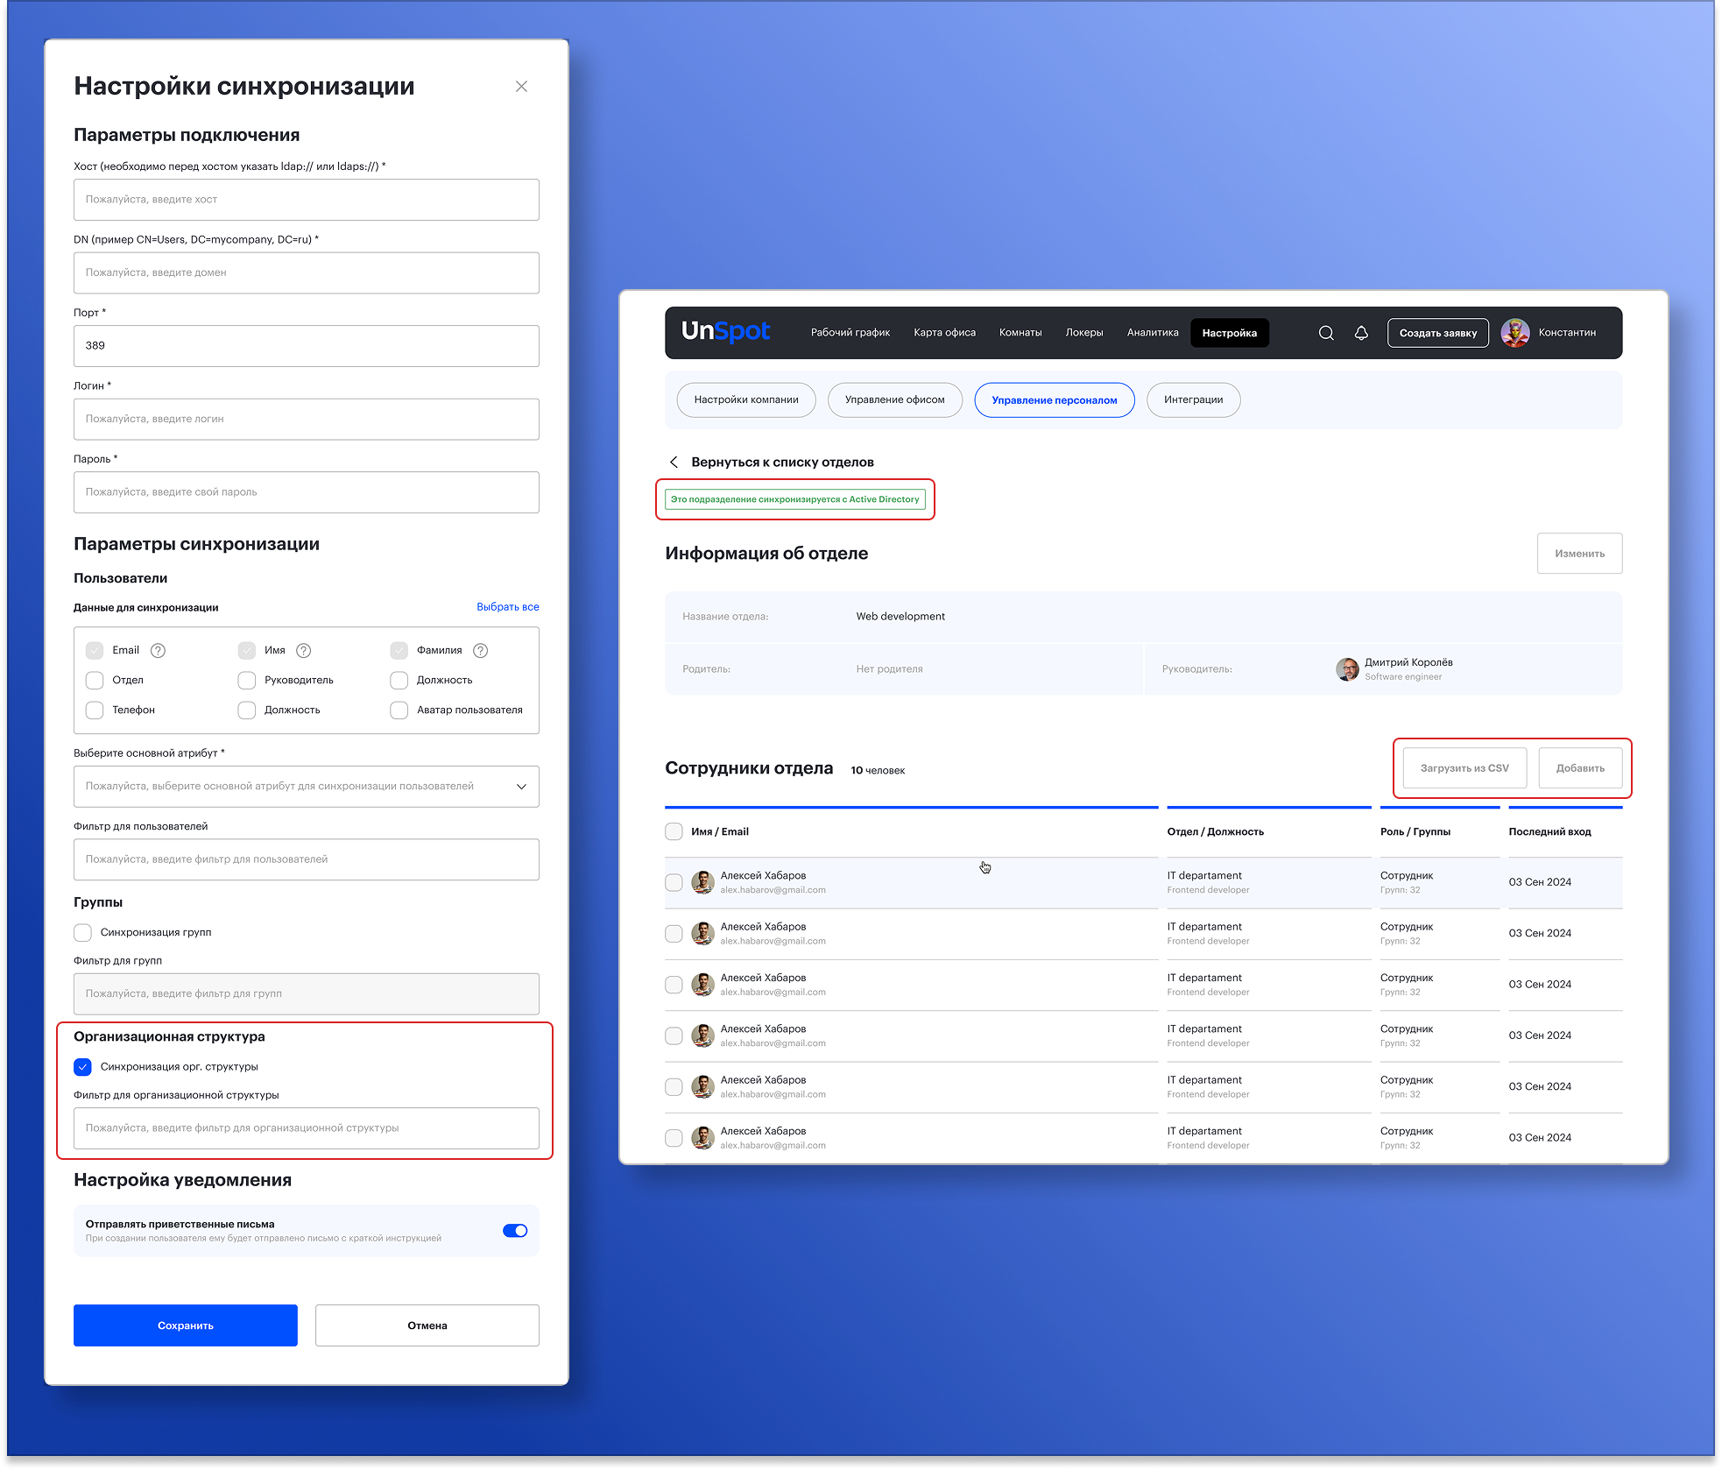This screenshot has width=1722, height=1470.
Task: Check Синхронизация групп option
Action: pyautogui.click(x=83, y=932)
